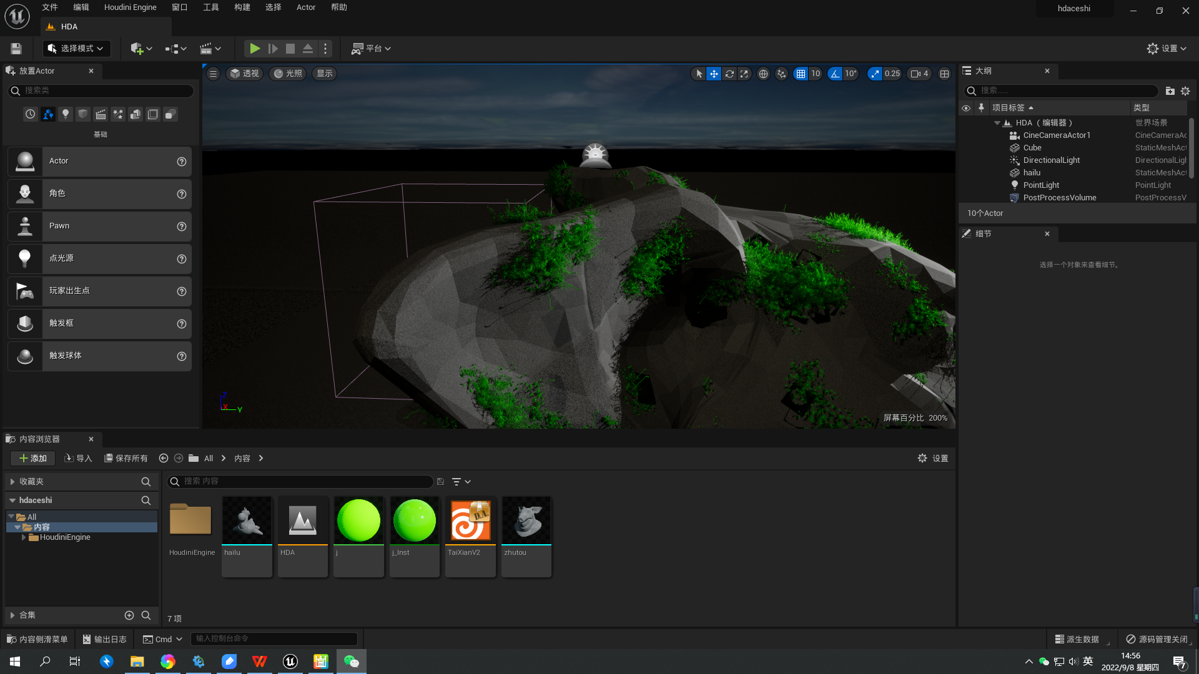
Task: Click the 保存所有 (Save All) button
Action: pos(126,457)
